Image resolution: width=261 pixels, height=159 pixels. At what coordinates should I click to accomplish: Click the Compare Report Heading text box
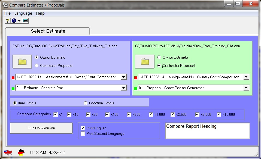pos(207,131)
